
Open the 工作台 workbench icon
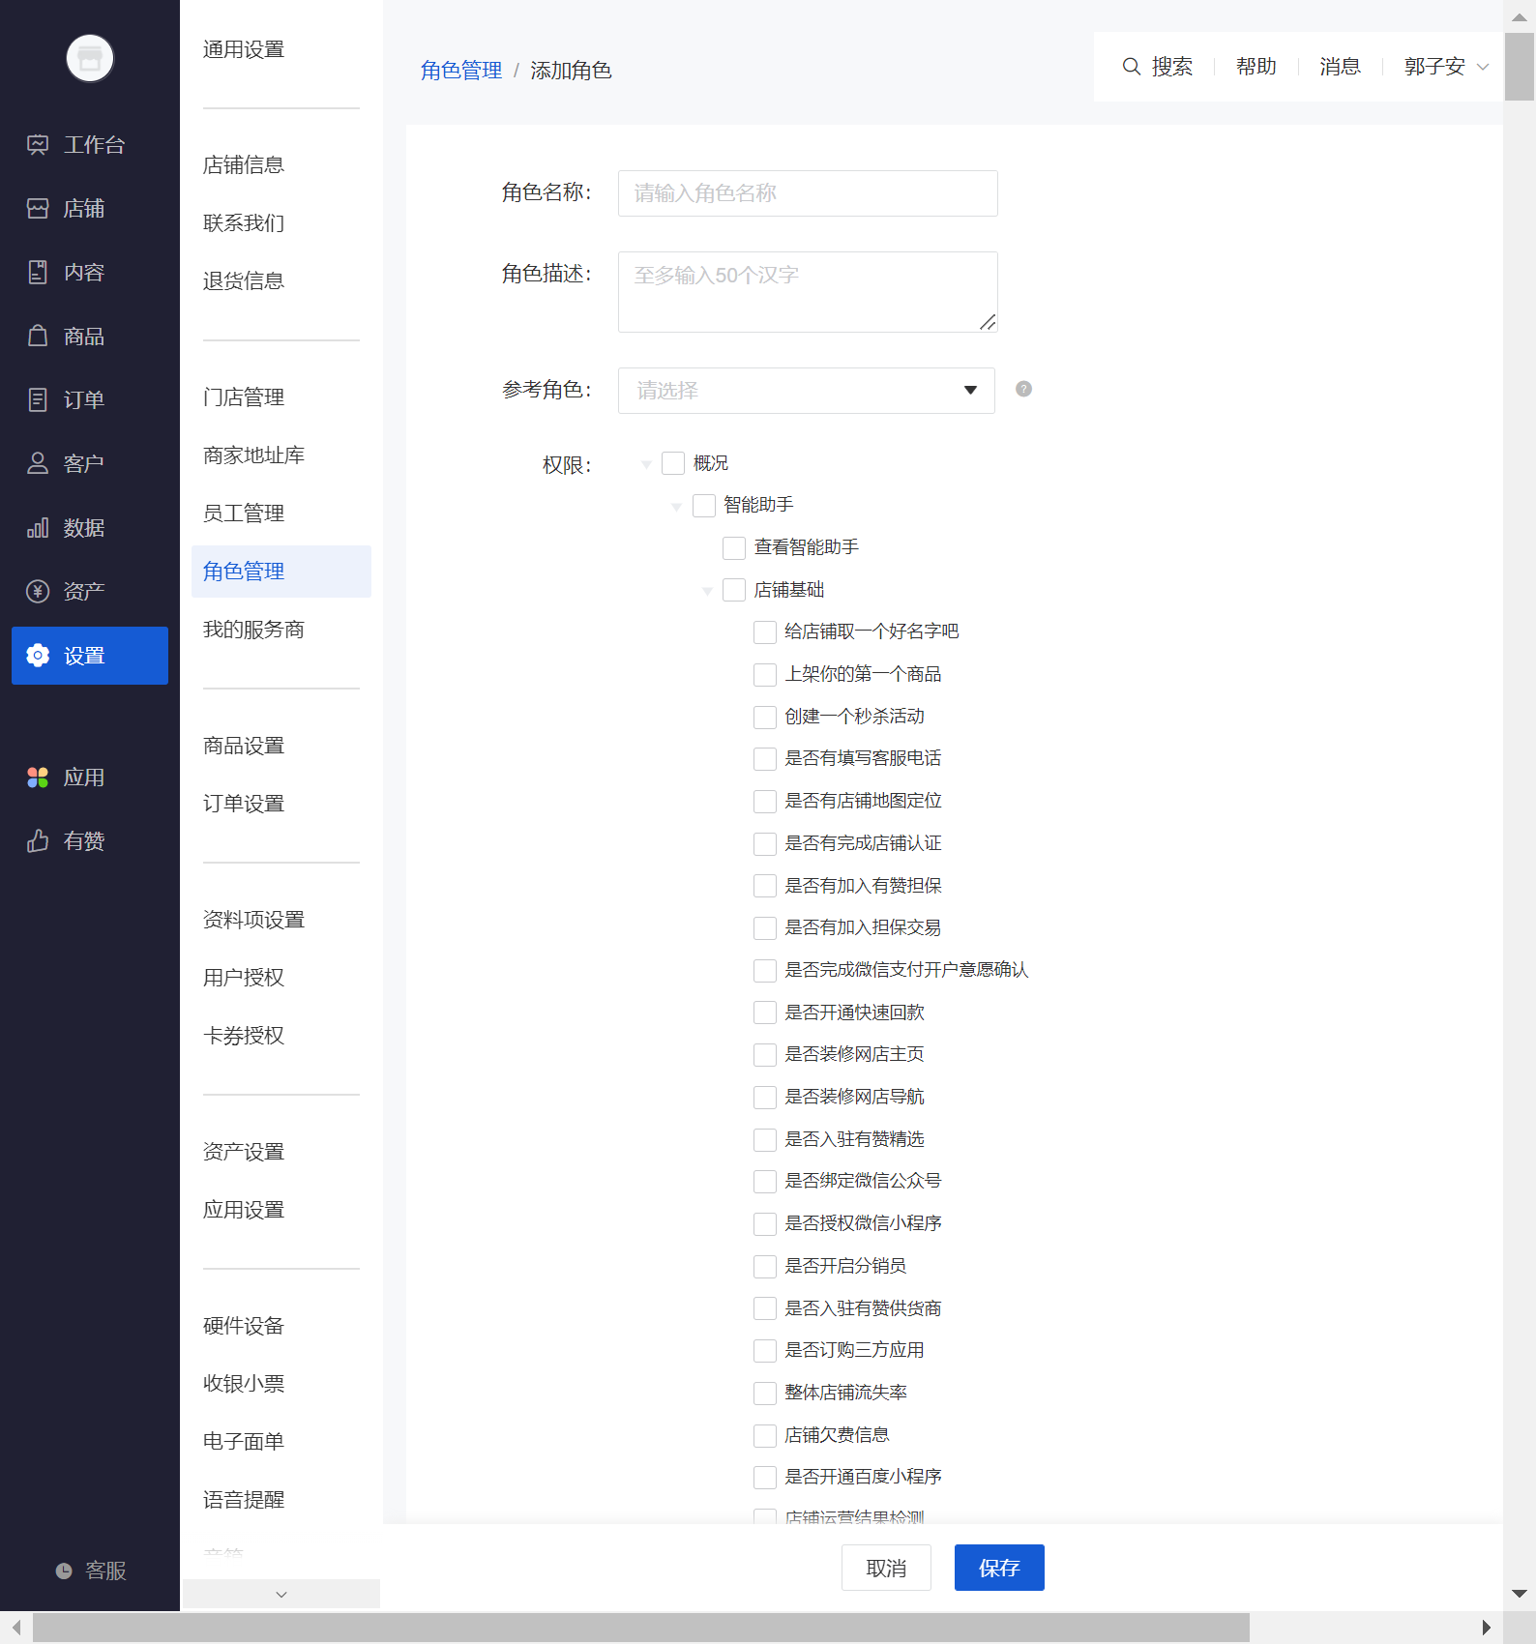coord(38,145)
